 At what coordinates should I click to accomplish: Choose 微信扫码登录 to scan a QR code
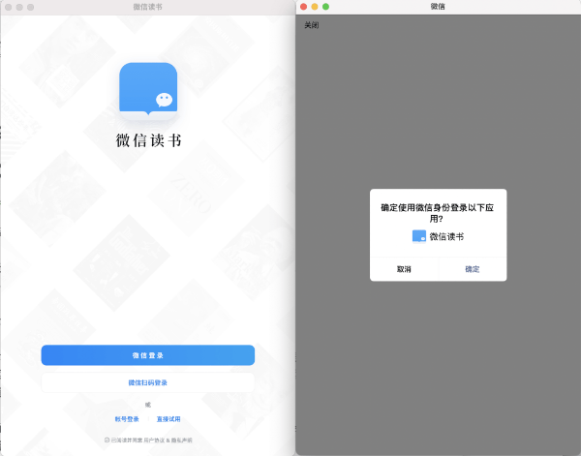tap(148, 382)
